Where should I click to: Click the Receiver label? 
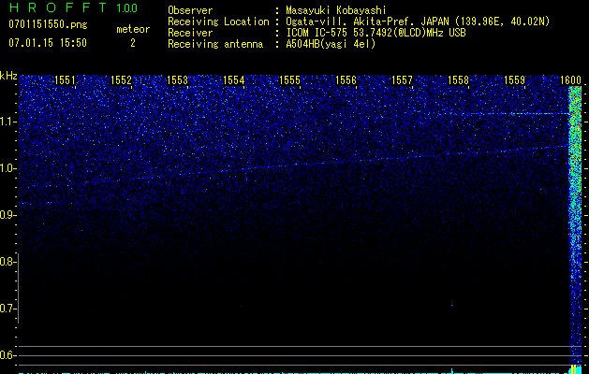[190, 33]
